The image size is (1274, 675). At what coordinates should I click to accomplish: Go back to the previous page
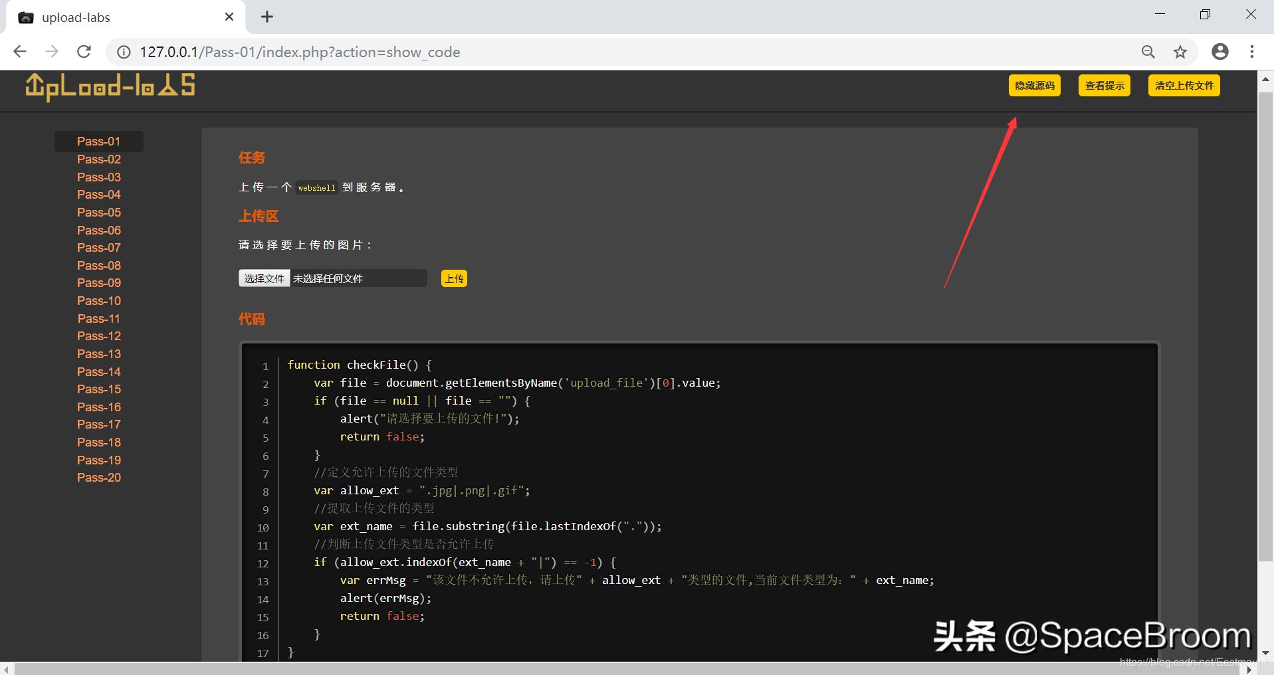pyautogui.click(x=20, y=51)
